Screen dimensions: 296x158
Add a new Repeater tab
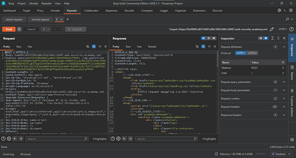pyautogui.click(x=68, y=19)
